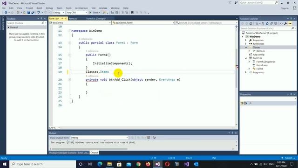The height and width of the screenshot is (168, 298).
Task: Click the Refresh icon in Solution Explorer
Action: click(x=267, y=24)
